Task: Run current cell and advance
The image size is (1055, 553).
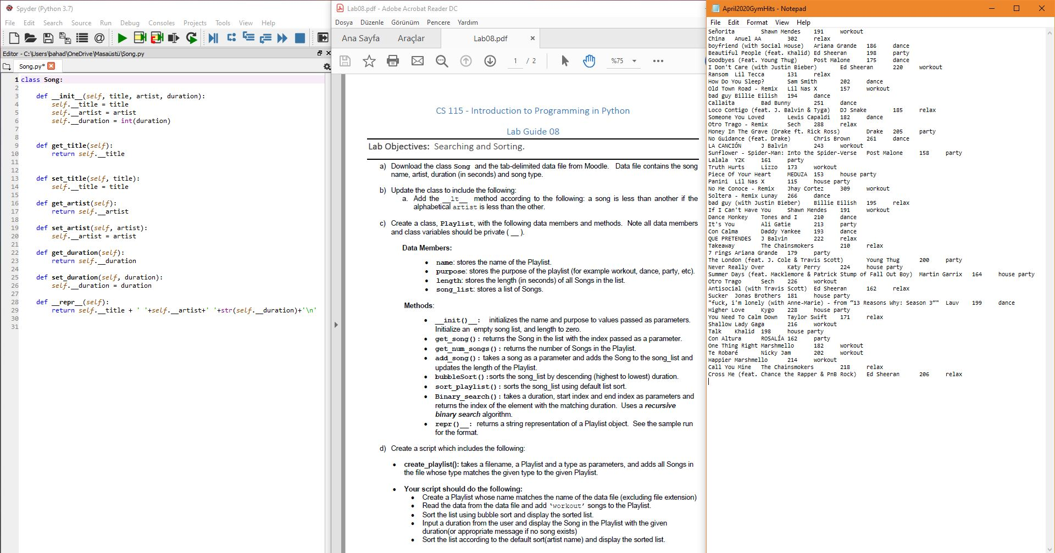Action: [x=157, y=38]
